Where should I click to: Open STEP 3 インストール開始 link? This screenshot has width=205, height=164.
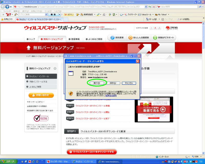pyautogui.click(x=93, y=112)
